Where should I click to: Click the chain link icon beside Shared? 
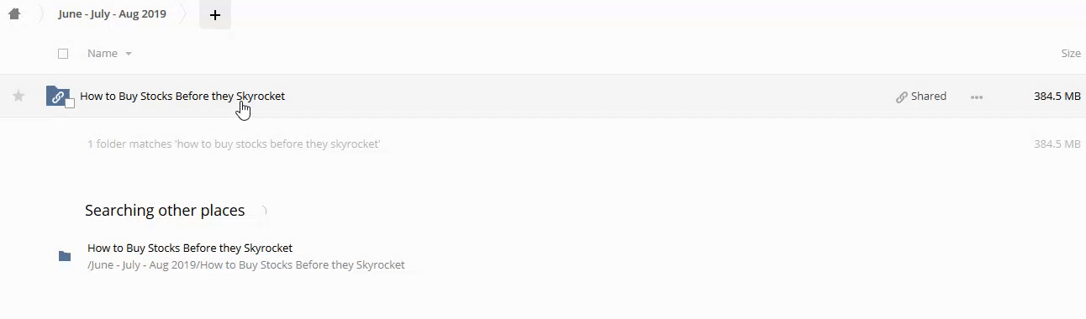[x=901, y=97]
